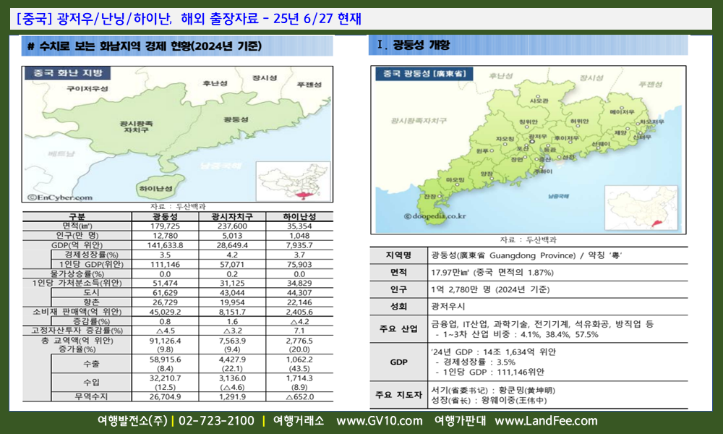Click the '지역명' label in 광둥성 개황 table
Viewport: 723px width, 434px height.
(399, 255)
